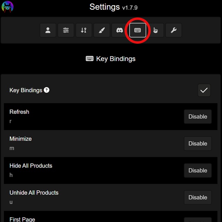Click the Unhide All Products key value u
Image resolution: width=222 pixels, height=222 pixels.
(11, 202)
